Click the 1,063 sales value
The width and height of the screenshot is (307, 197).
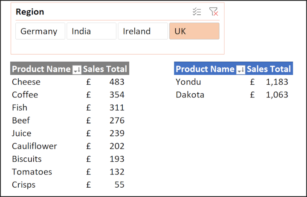(277, 94)
